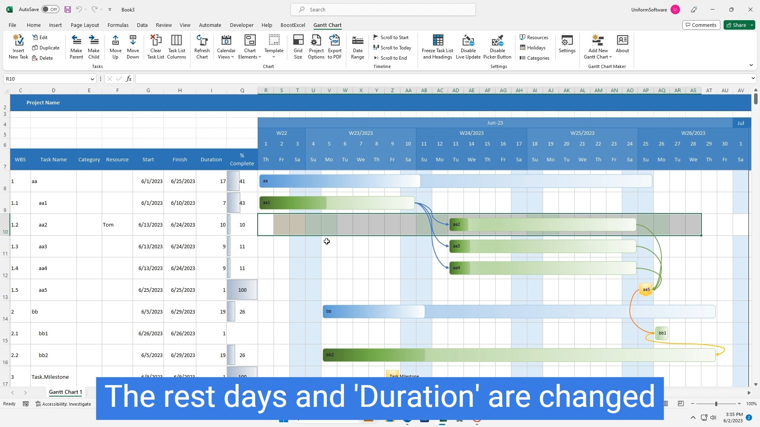The height and width of the screenshot is (427, 760).
Task: Click the zoom slider handle
Action: pos(716,404)
